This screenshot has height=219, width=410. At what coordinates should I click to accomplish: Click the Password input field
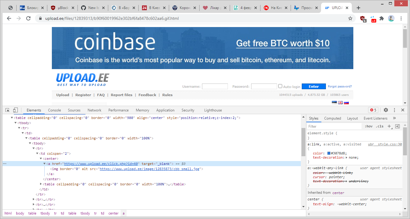(264, 87)
